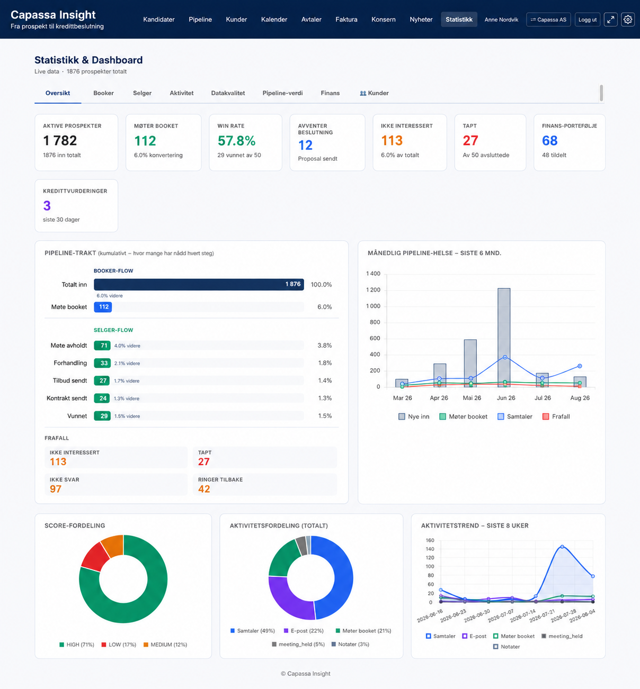Click the Logg ut button
Viewport: 640px width, 689px height.
588,20
